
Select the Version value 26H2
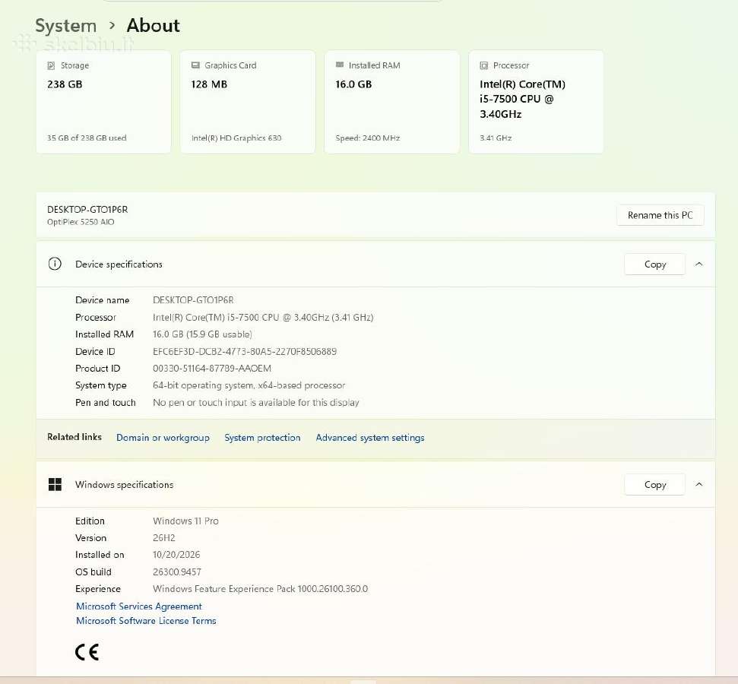pos(164,537)
